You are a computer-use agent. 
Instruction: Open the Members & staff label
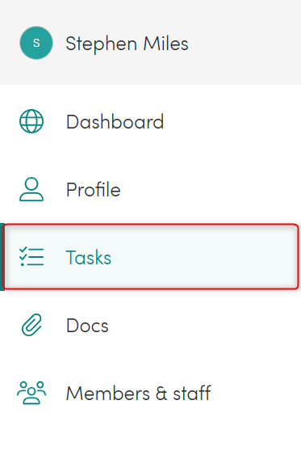139,394
